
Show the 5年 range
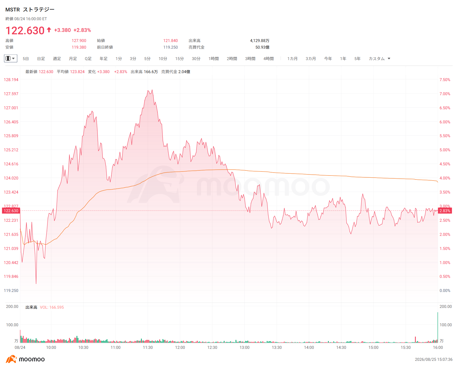point(357,58)
